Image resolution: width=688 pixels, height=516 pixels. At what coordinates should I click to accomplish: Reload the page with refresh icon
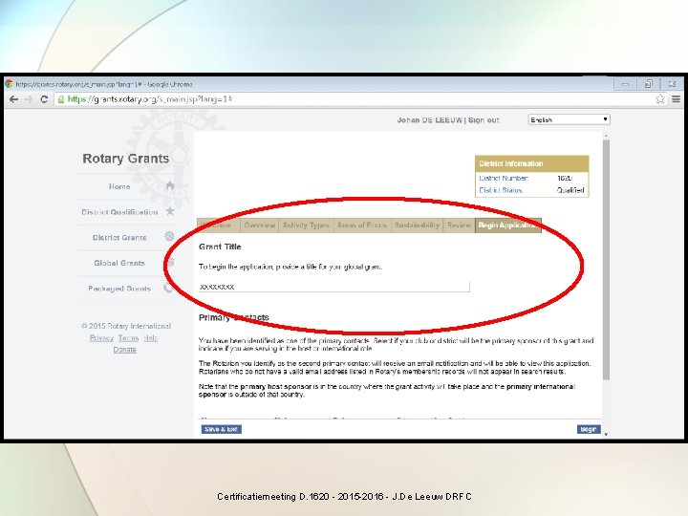44,99
